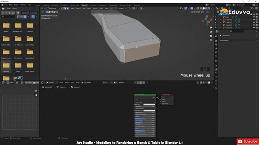Toggle Use Nodes checkbox

pos(82,83)
